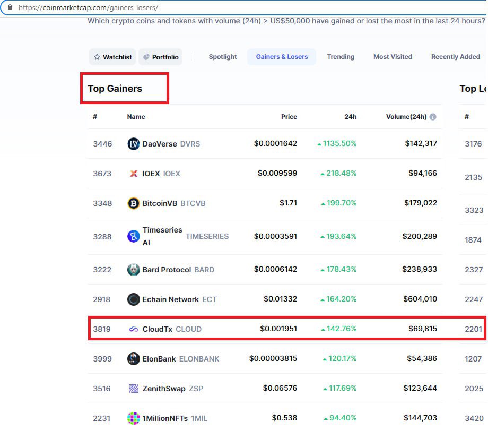Image resolution: width=488 pixels, height=430 pixels.
Task: Open the Watchlist button
Action: click(x=112, y=57)
